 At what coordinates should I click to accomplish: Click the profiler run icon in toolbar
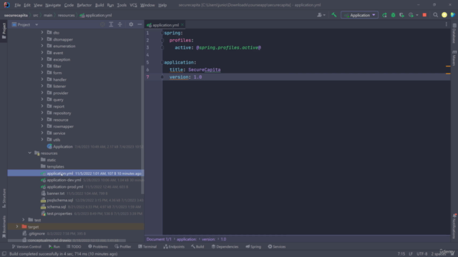(411, 15)
